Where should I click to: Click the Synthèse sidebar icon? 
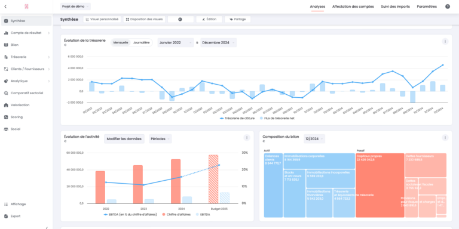pyautogui.click(x=6, y=21)
